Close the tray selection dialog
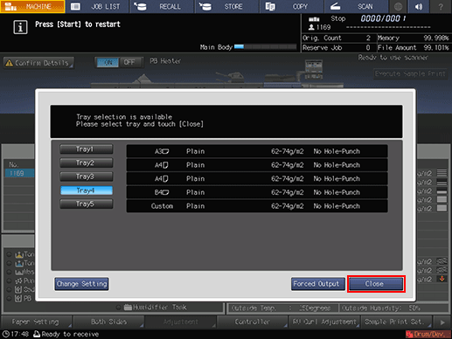This screenshot has height=339, width=452. pos(376,284)
